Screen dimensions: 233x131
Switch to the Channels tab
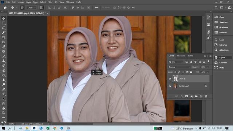(x=181, y=56)
